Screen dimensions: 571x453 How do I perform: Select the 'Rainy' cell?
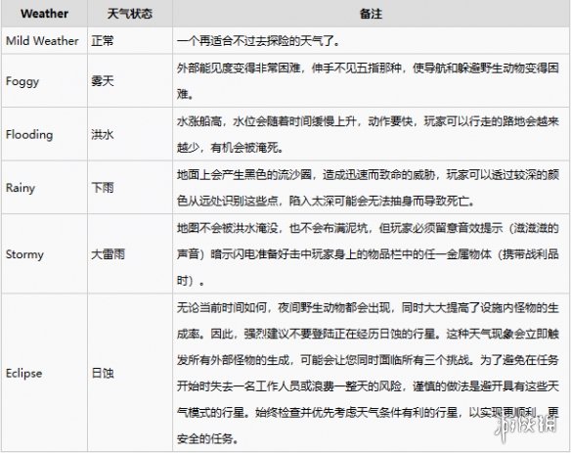(44, 187)
